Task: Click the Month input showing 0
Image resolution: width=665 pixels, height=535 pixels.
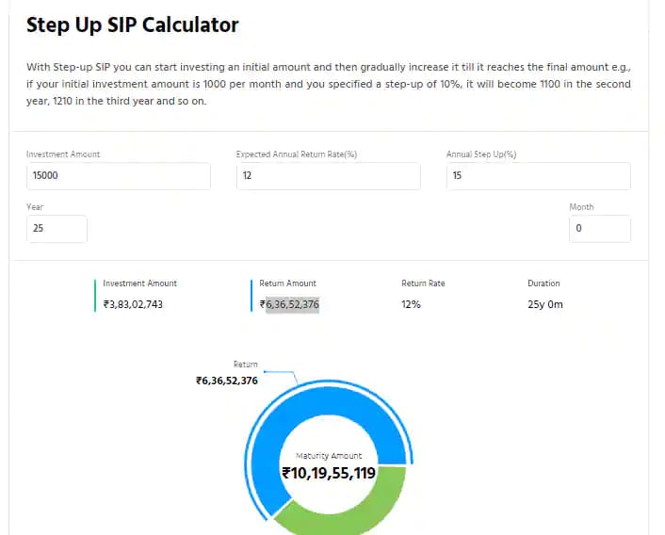Action: click(x=600, y=229)
